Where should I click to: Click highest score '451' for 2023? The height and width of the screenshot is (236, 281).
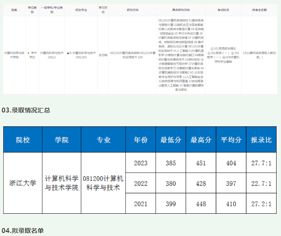click(201, 163)
